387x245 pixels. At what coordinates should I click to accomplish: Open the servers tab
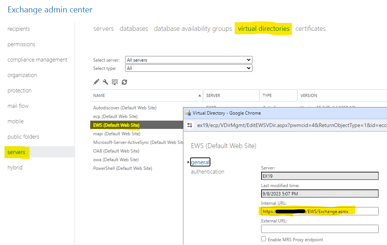(103, 29)
